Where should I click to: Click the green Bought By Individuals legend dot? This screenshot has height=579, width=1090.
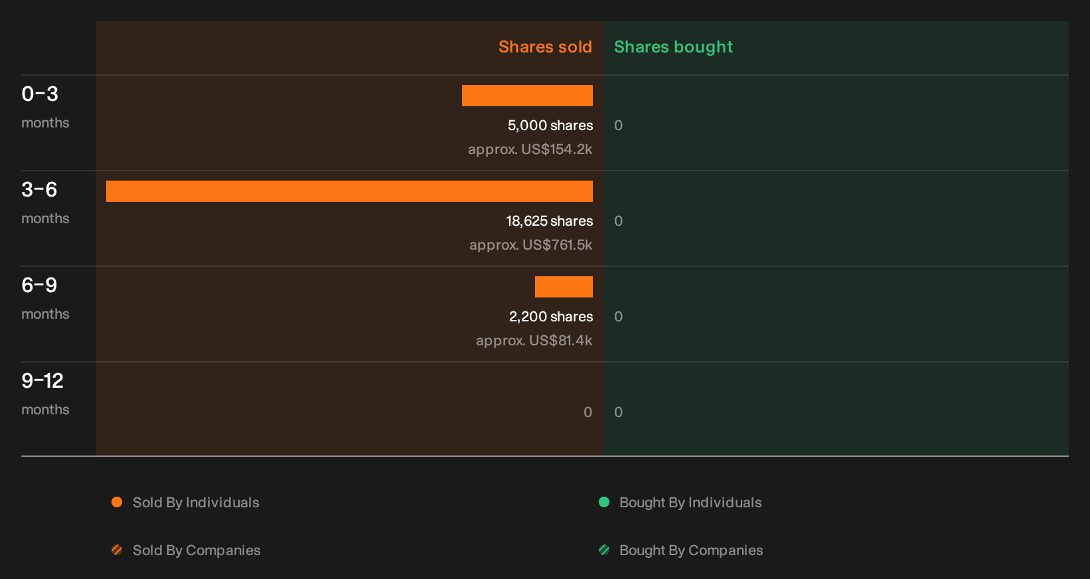point(604,502)
